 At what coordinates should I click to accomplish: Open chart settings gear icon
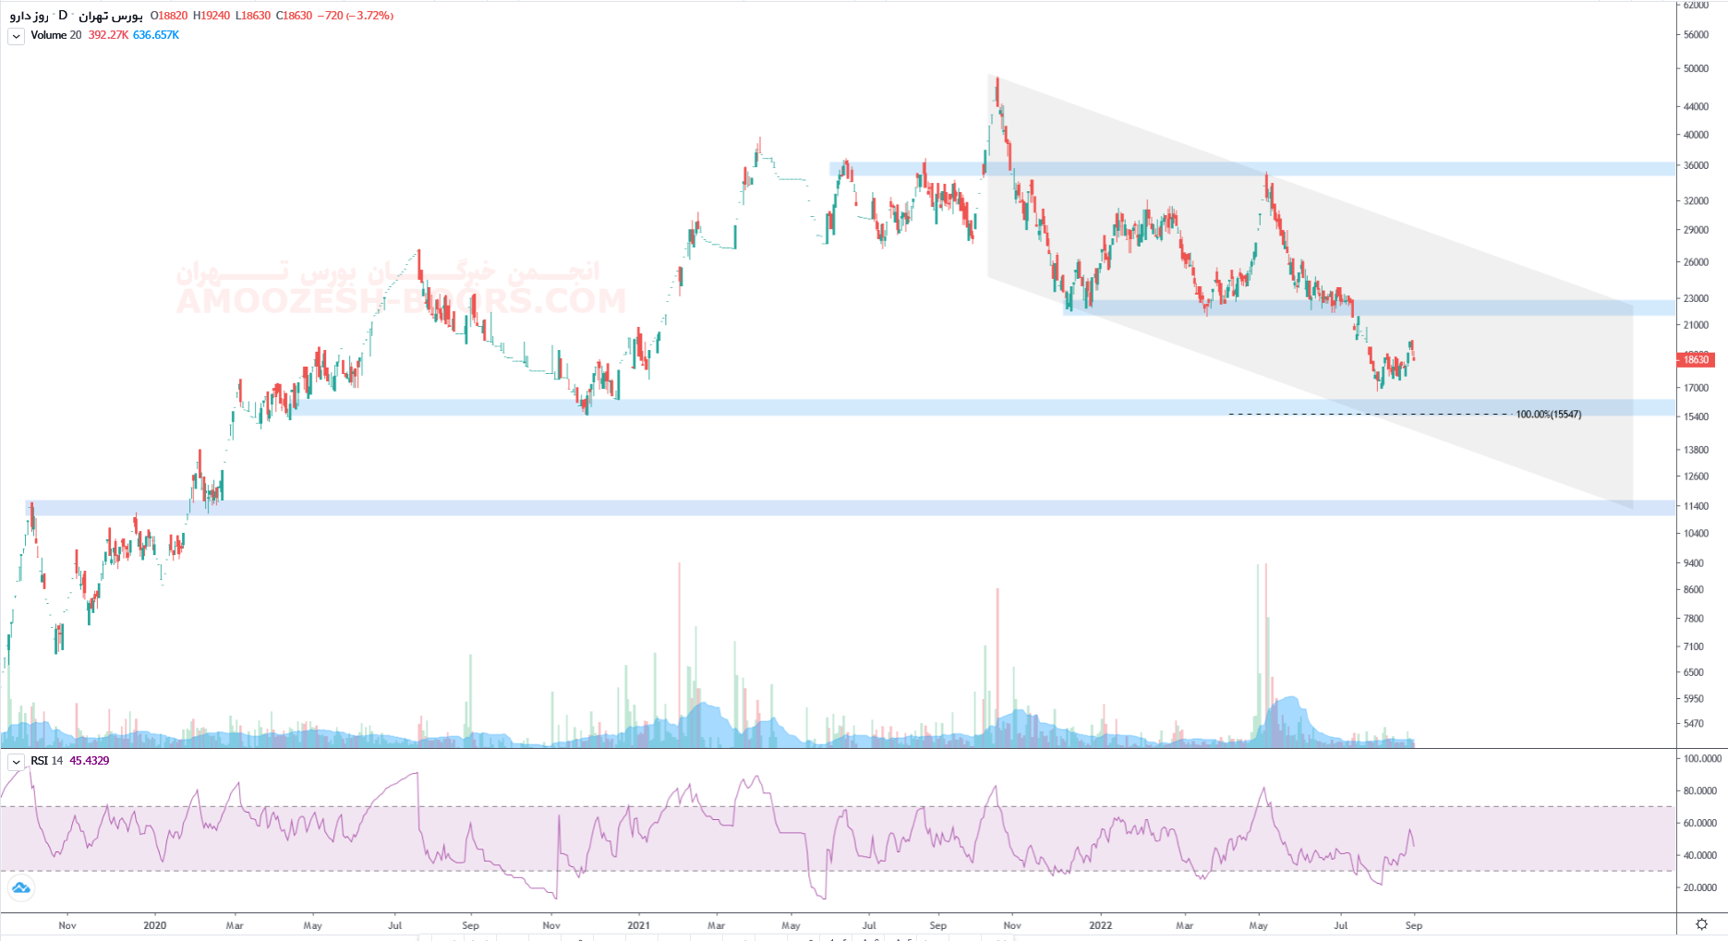1701,924
